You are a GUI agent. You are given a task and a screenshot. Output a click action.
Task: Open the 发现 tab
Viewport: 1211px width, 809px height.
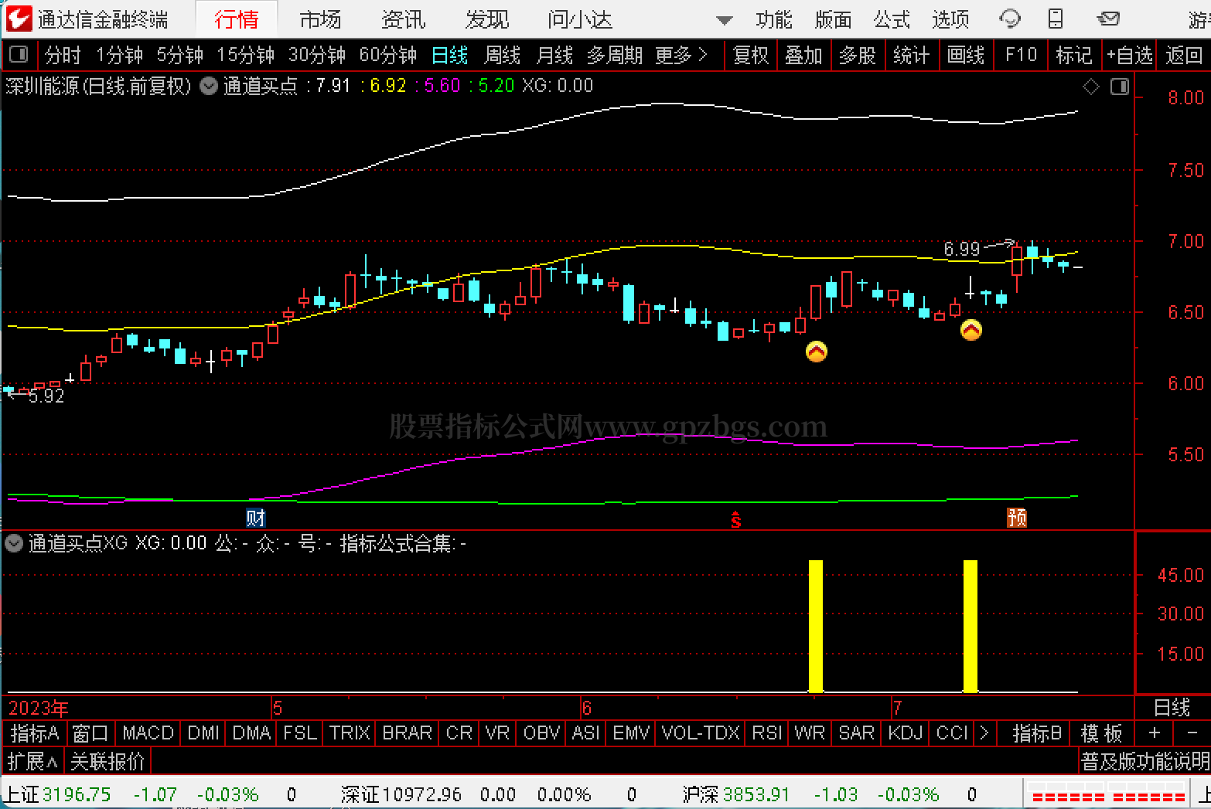click(487, 19)
